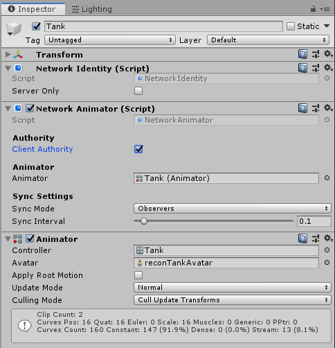
Task: Open object picker for NetworkIdentity script
Action: click(x=327, y=78)
